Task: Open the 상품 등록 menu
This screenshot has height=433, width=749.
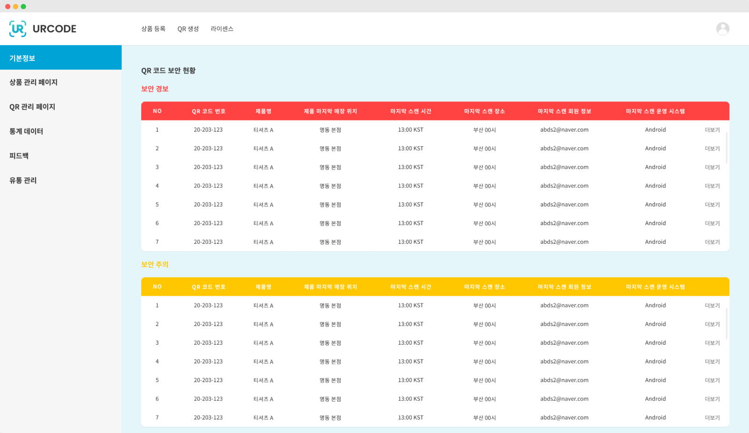Action: [153, 29]
